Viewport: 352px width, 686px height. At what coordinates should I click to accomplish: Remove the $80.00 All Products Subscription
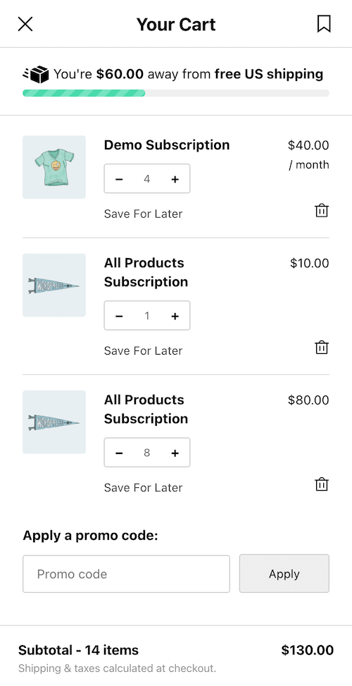pos(322,484)
